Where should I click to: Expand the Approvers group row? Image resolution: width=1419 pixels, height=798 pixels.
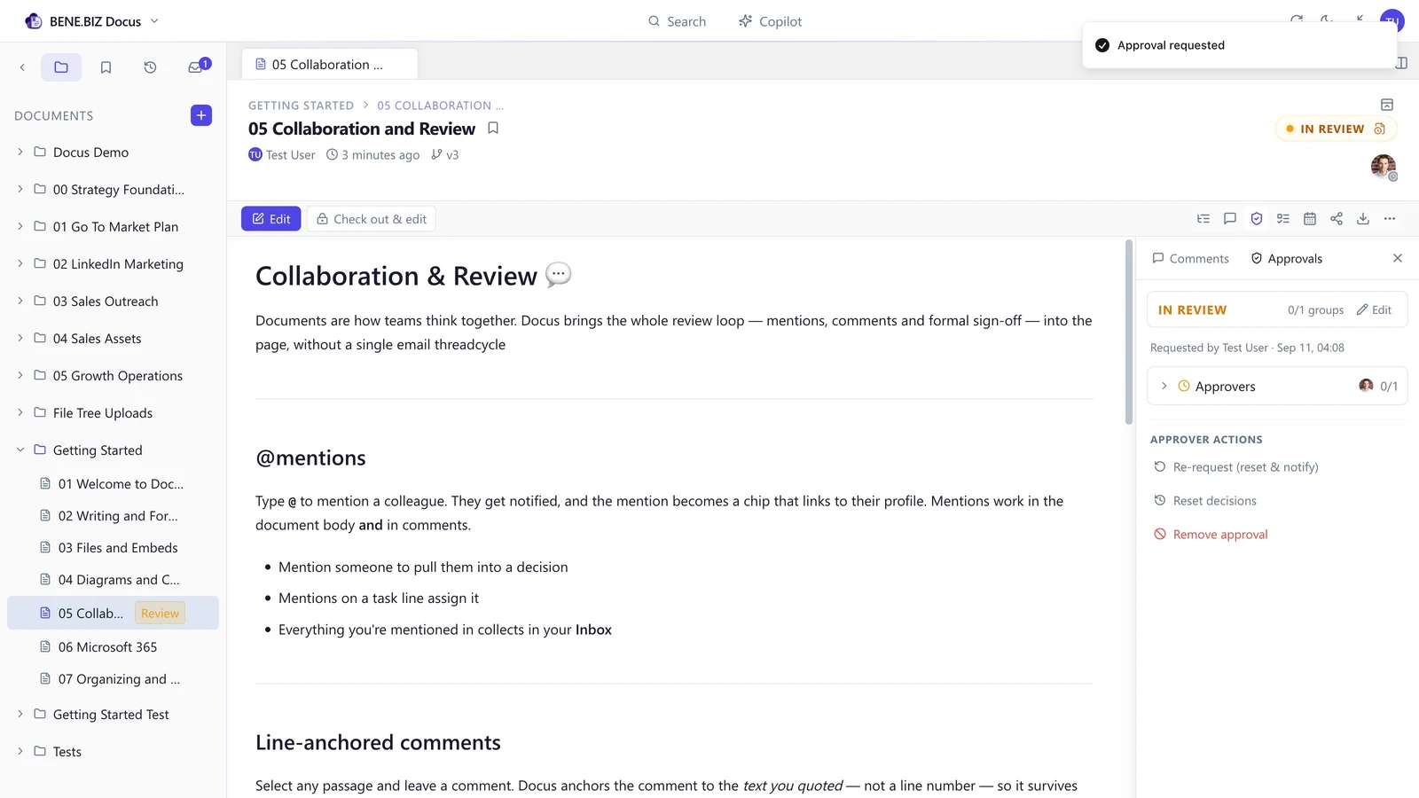pyautogui.click(x=1277, y=387)
